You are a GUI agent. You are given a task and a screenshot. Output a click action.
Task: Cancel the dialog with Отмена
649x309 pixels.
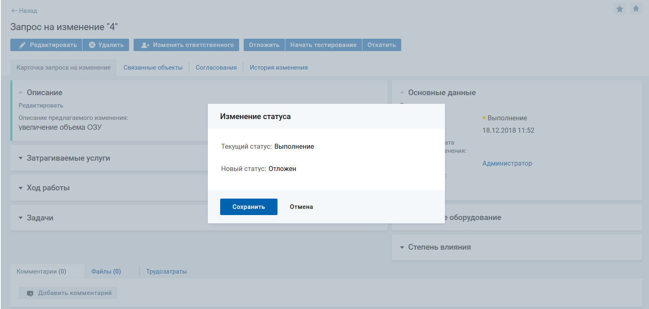(x=301, y=207)
